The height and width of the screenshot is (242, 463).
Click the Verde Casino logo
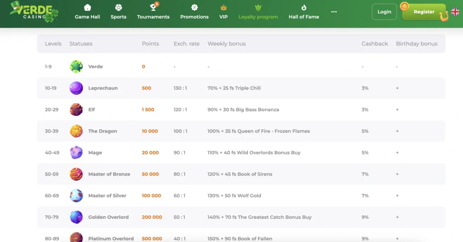[34, 12]
